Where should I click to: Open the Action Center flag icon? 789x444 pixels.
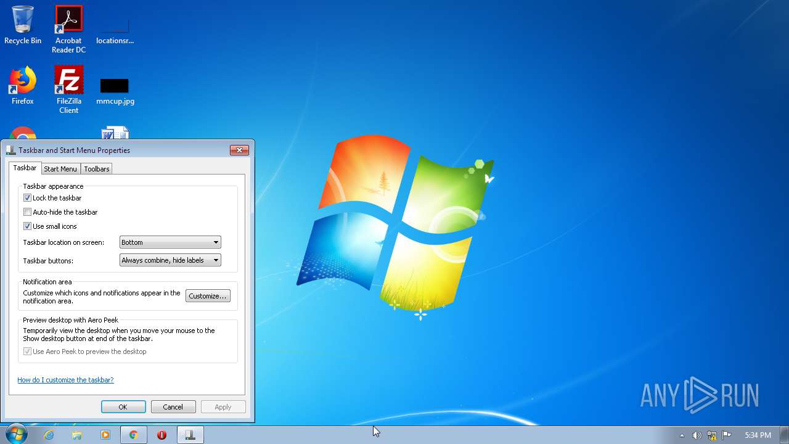727,435
